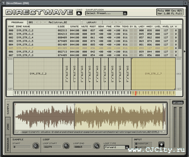Image resolution: width=189 pixels, height=157 pixels.
Task: Click the LOAD folder icon
Action: pos(79,13)
